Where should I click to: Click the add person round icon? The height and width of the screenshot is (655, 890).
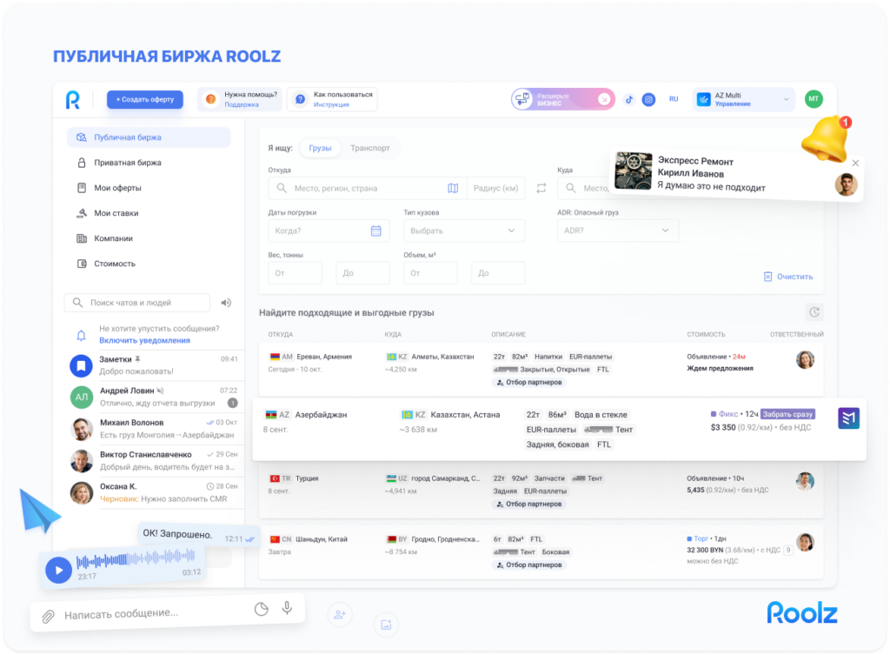click(x=340, y=614)
